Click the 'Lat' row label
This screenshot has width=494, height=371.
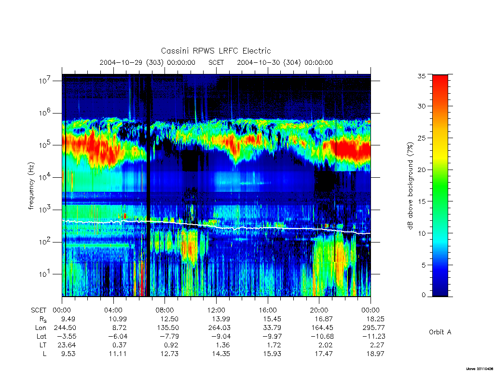[x=41, y=336]
